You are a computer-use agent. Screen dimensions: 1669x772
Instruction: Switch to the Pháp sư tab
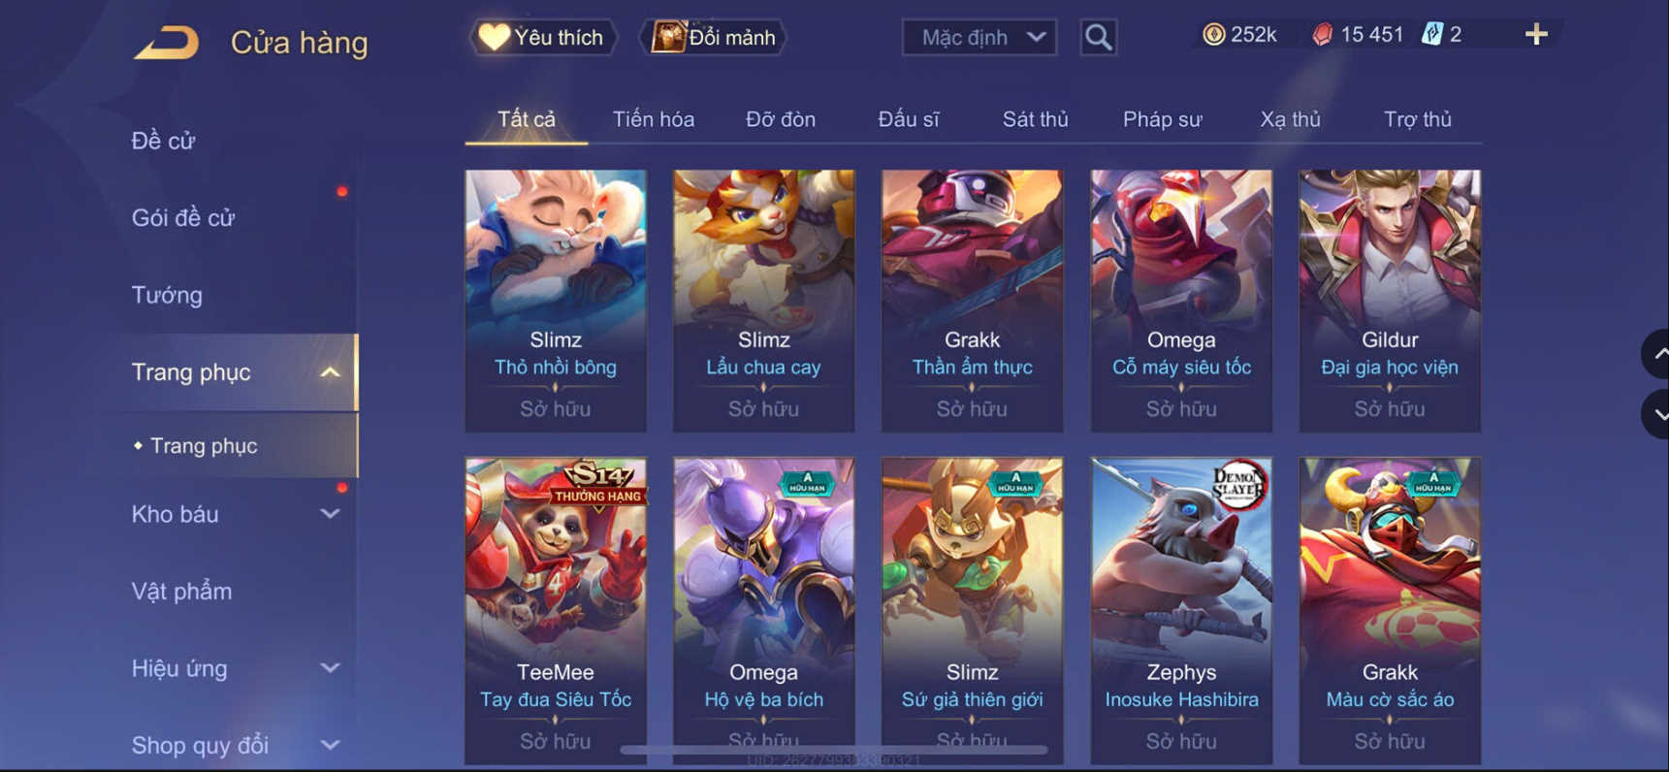1163,119
